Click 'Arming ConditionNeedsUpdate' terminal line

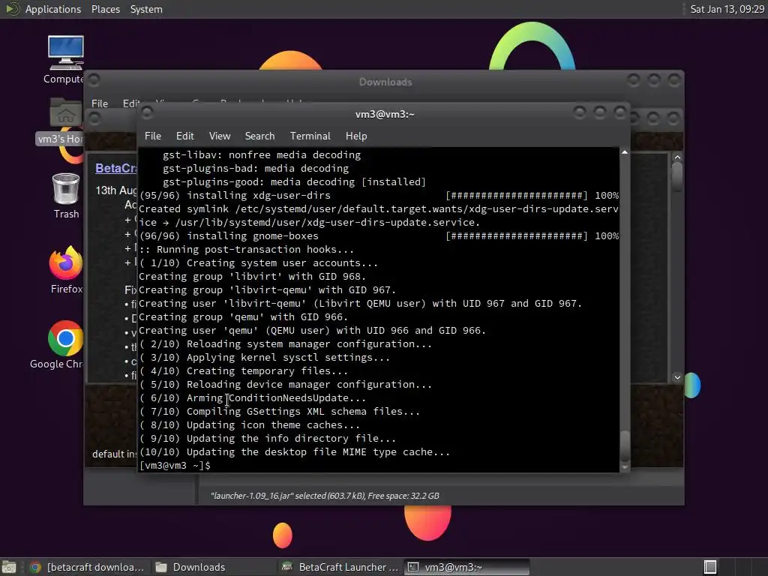[x=252, y=398]
